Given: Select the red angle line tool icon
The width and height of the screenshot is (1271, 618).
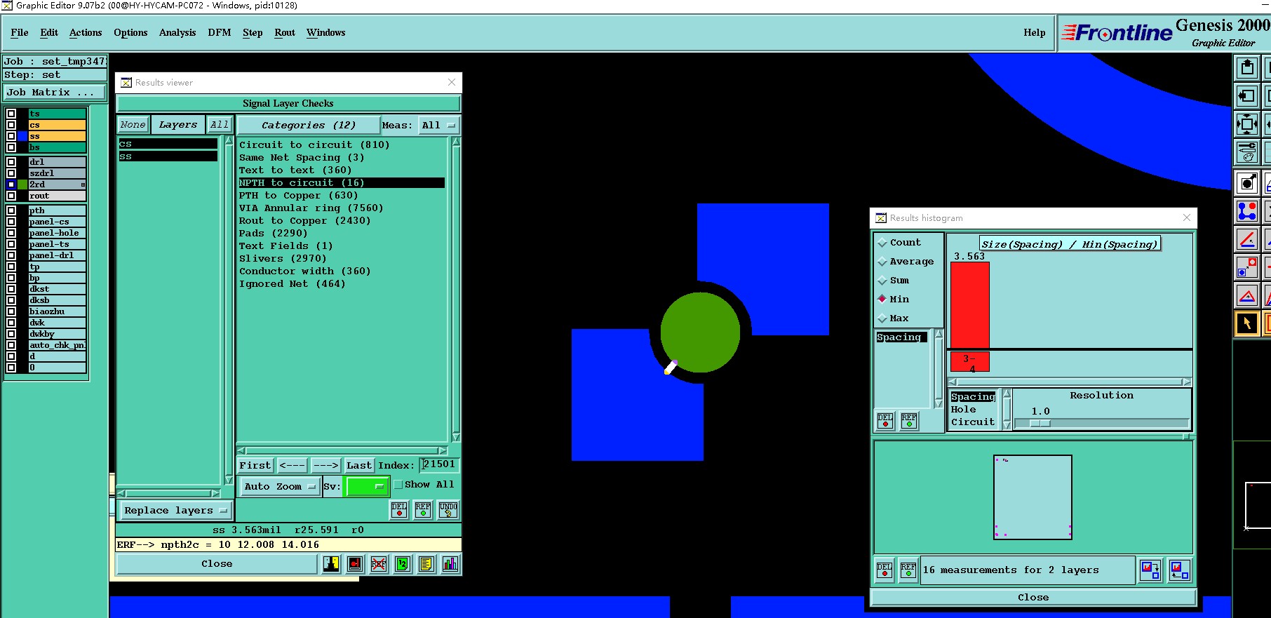Looking at the screenshot, I should [1247, 239].
